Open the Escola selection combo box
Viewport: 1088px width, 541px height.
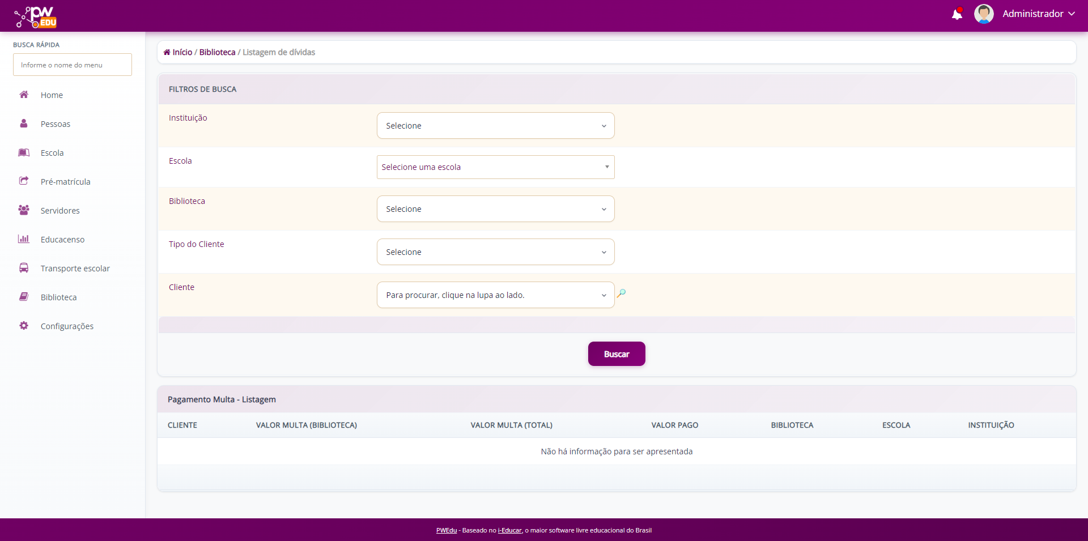point(495,167)
